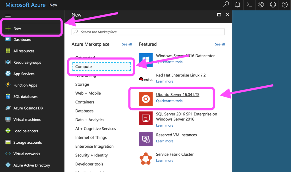This screenshot has width=291, height=172.
Task: Click the Resource groups cube icon
Action: pos(8,62)
